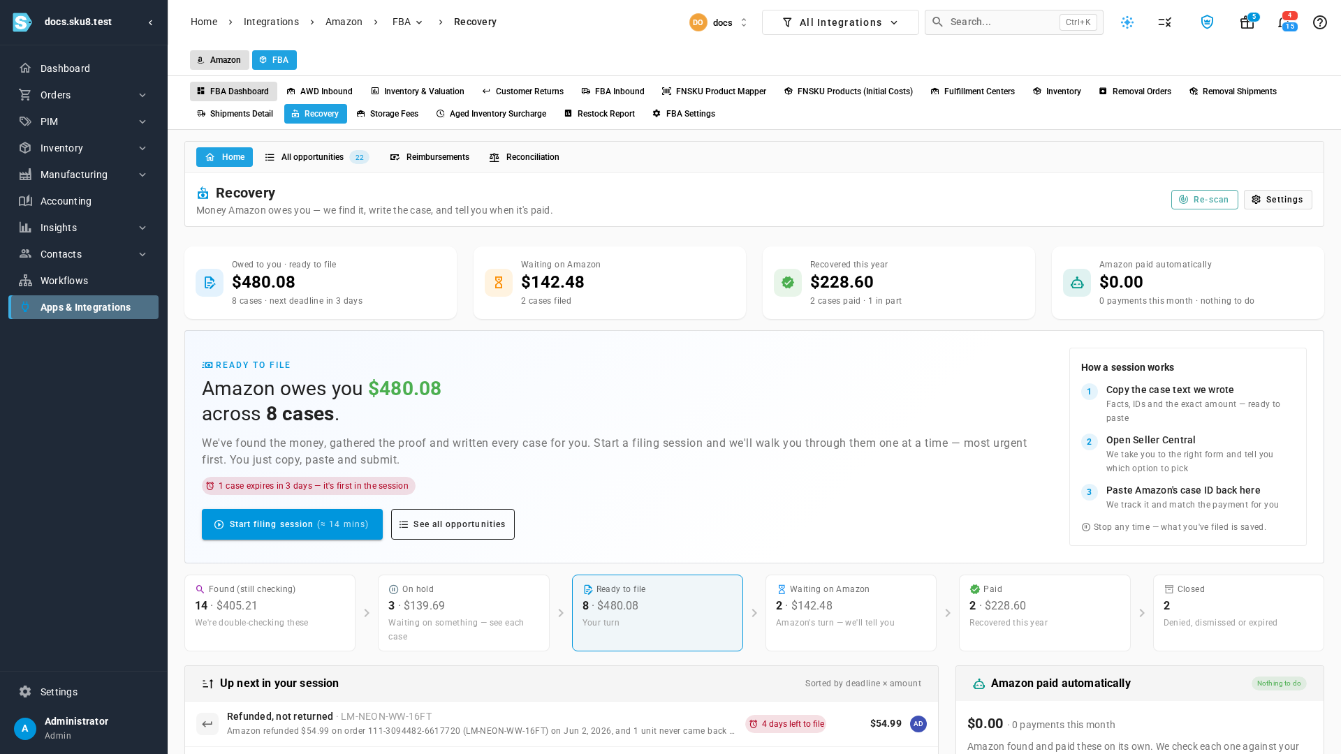Click the hourglass Waiting on Amazon icon
This screenshot has width=1341, height=754.
point(499,283)
